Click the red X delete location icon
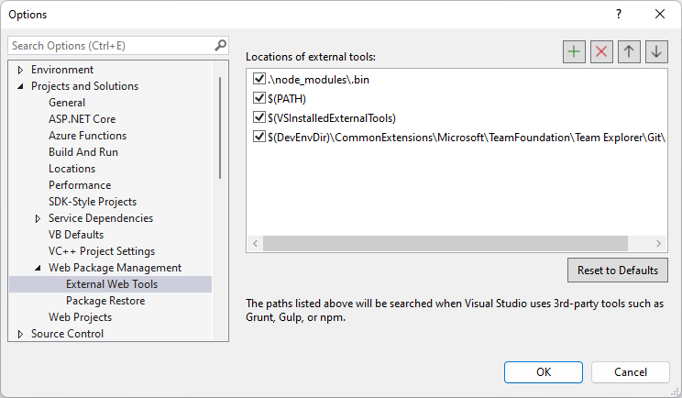 click(601, 52)
